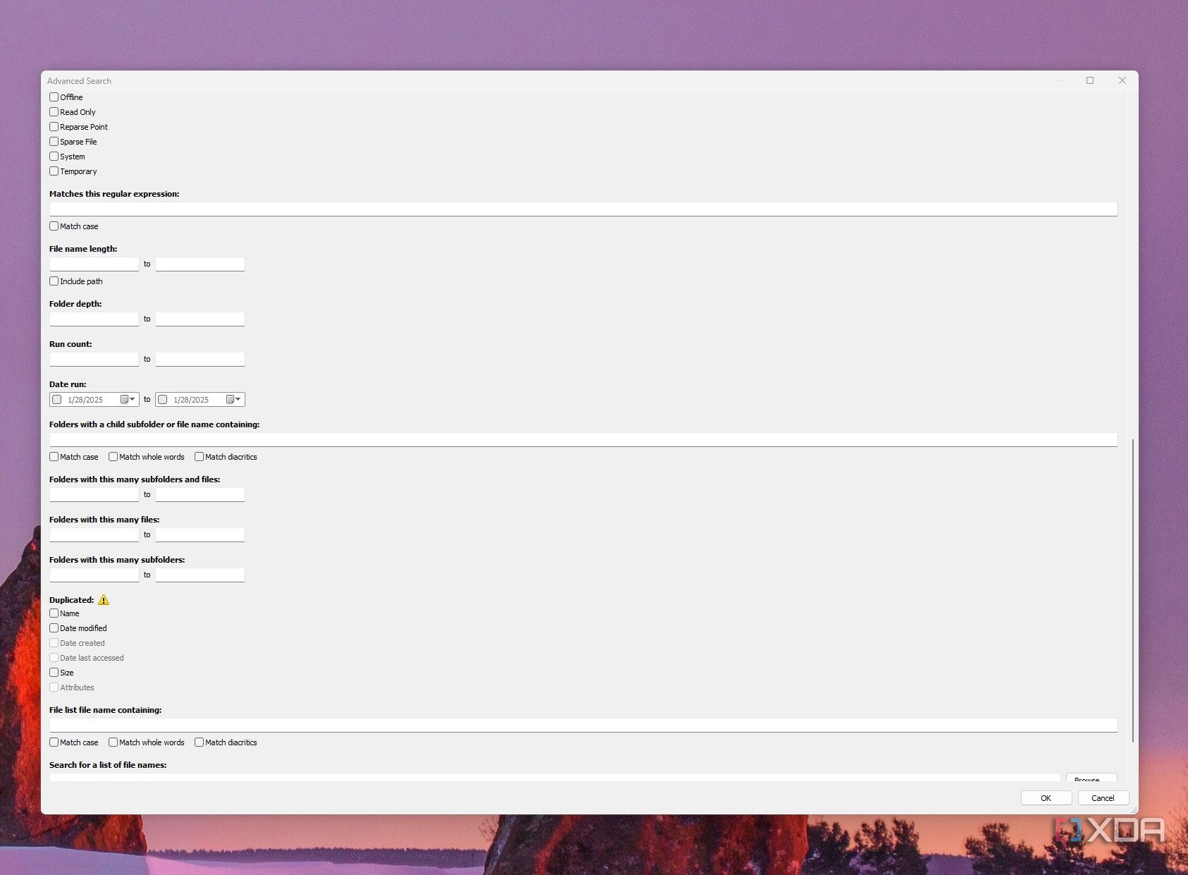Close the Advanced Search dialog
Viewport: 1188px width, 875px height.
[1122, 81]
